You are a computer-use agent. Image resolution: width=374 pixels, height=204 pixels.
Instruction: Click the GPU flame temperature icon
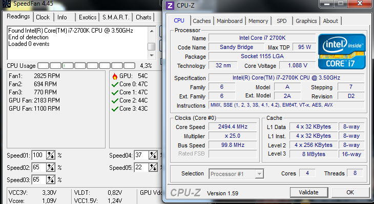(115, 76)
